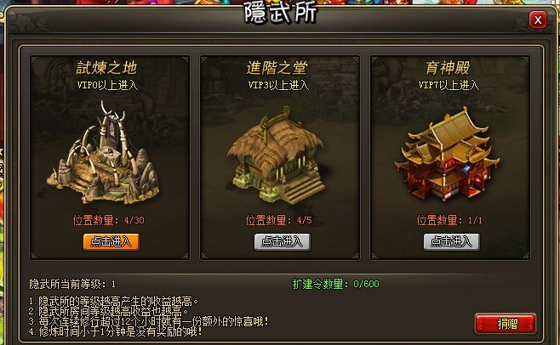Click the red 捐赠 donate button
Screen dimensions: 560x345
(506, 324)
